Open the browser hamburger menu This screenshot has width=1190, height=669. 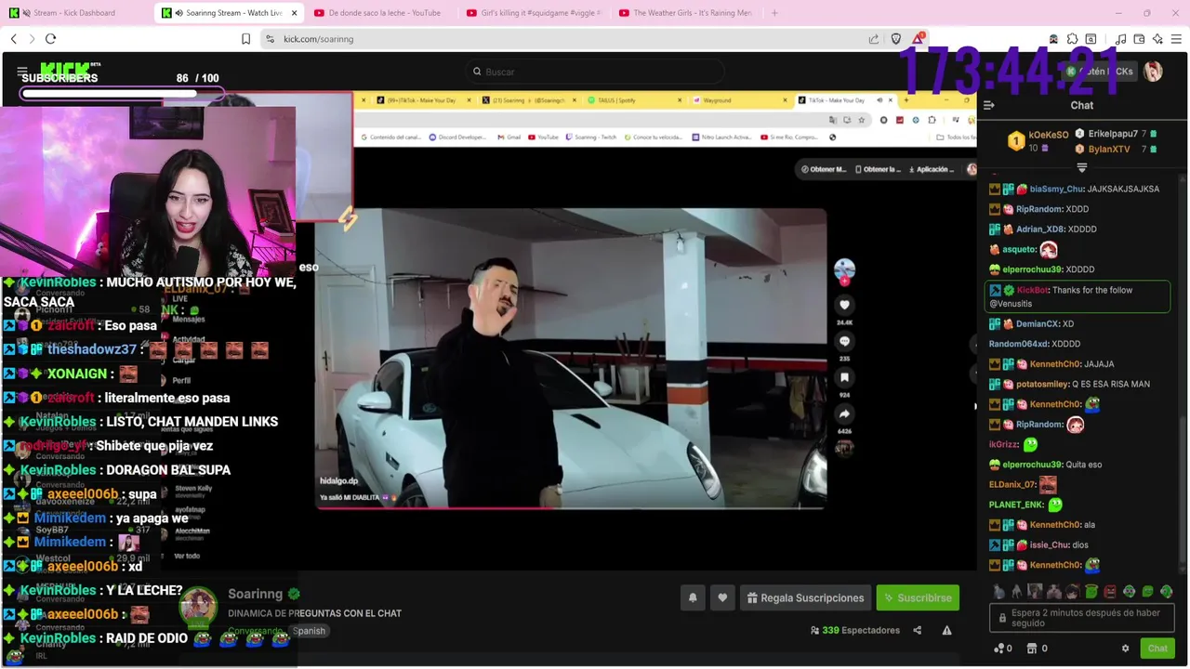click(x=1176, y=39)
